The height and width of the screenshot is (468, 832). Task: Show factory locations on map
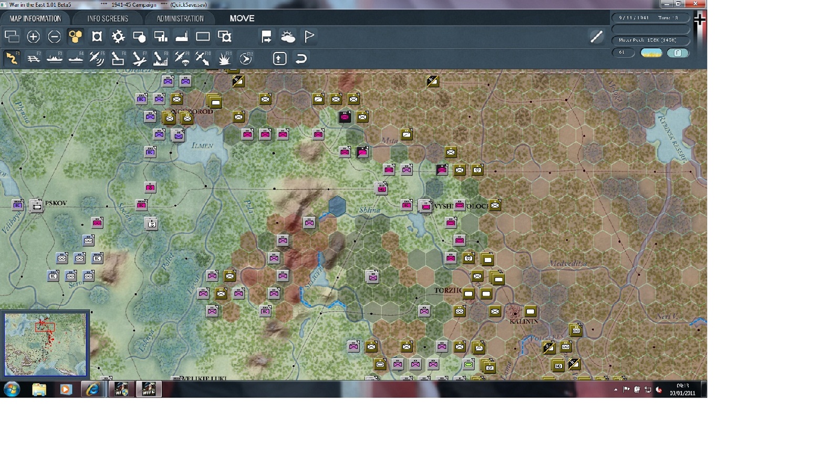[182, 36]
